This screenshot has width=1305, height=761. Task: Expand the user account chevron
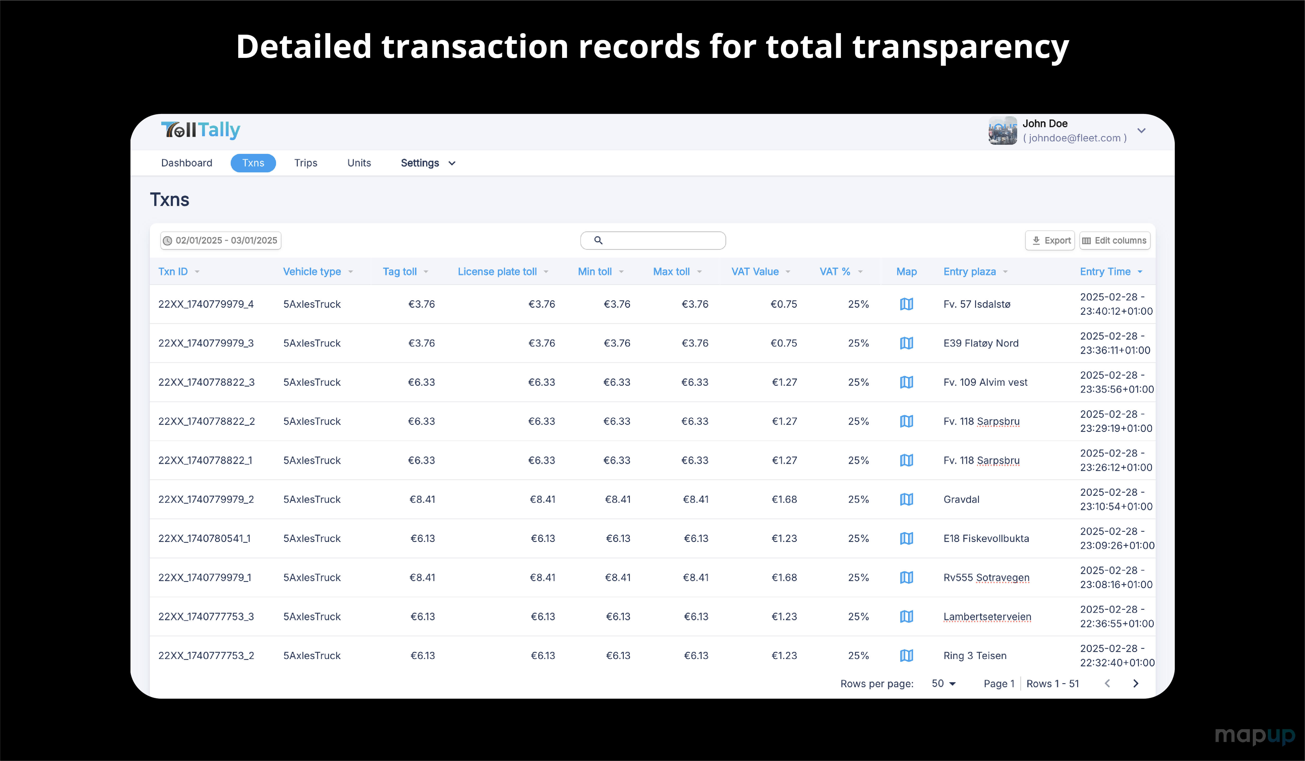point(1141,130)
